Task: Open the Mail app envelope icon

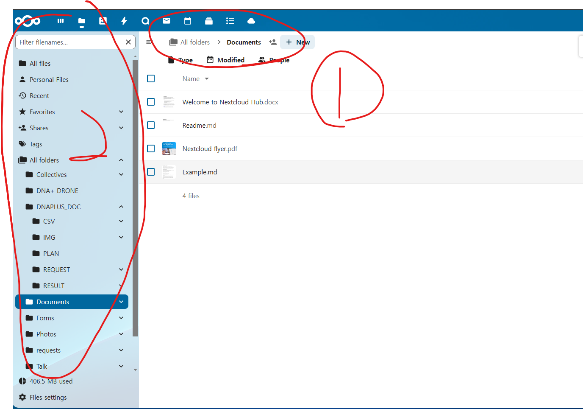Action: (167, 21)
